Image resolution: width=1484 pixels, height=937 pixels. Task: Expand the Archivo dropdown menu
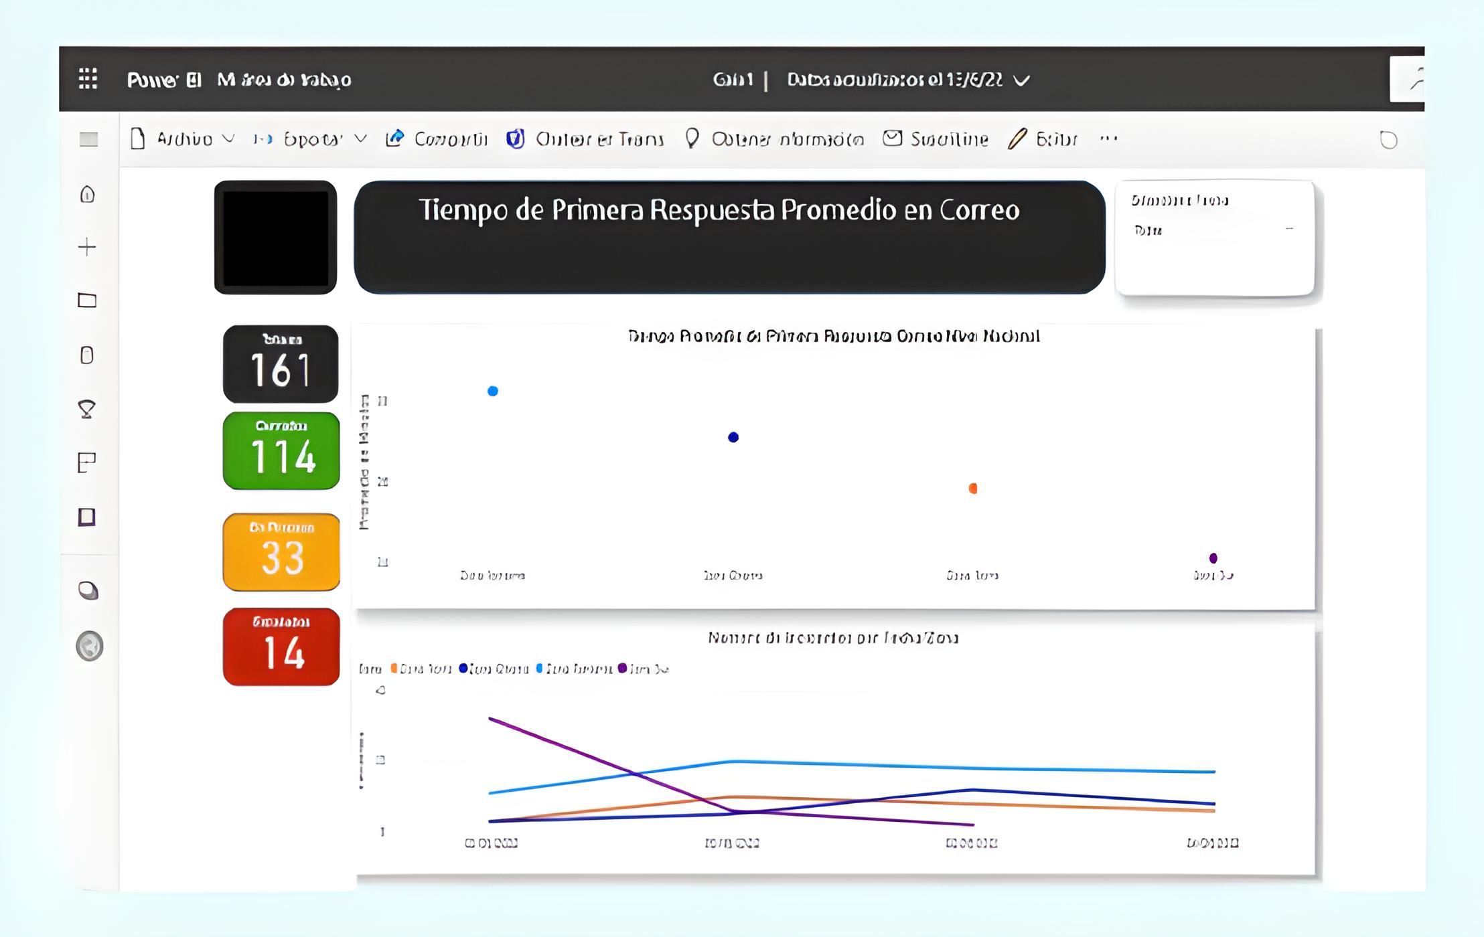click(x=183, y=139)
